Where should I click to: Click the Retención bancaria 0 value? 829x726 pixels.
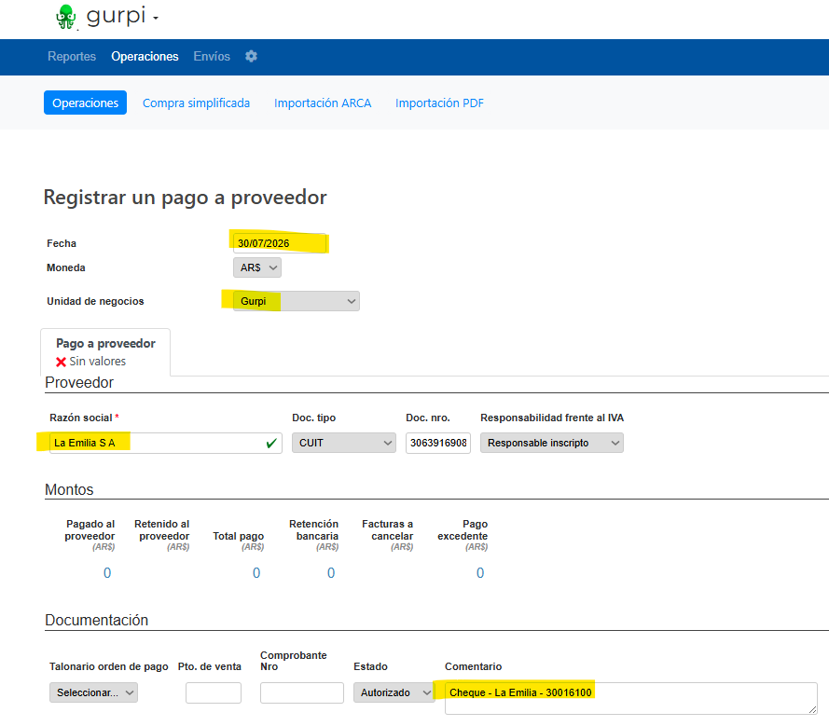[x=331, y=573]
